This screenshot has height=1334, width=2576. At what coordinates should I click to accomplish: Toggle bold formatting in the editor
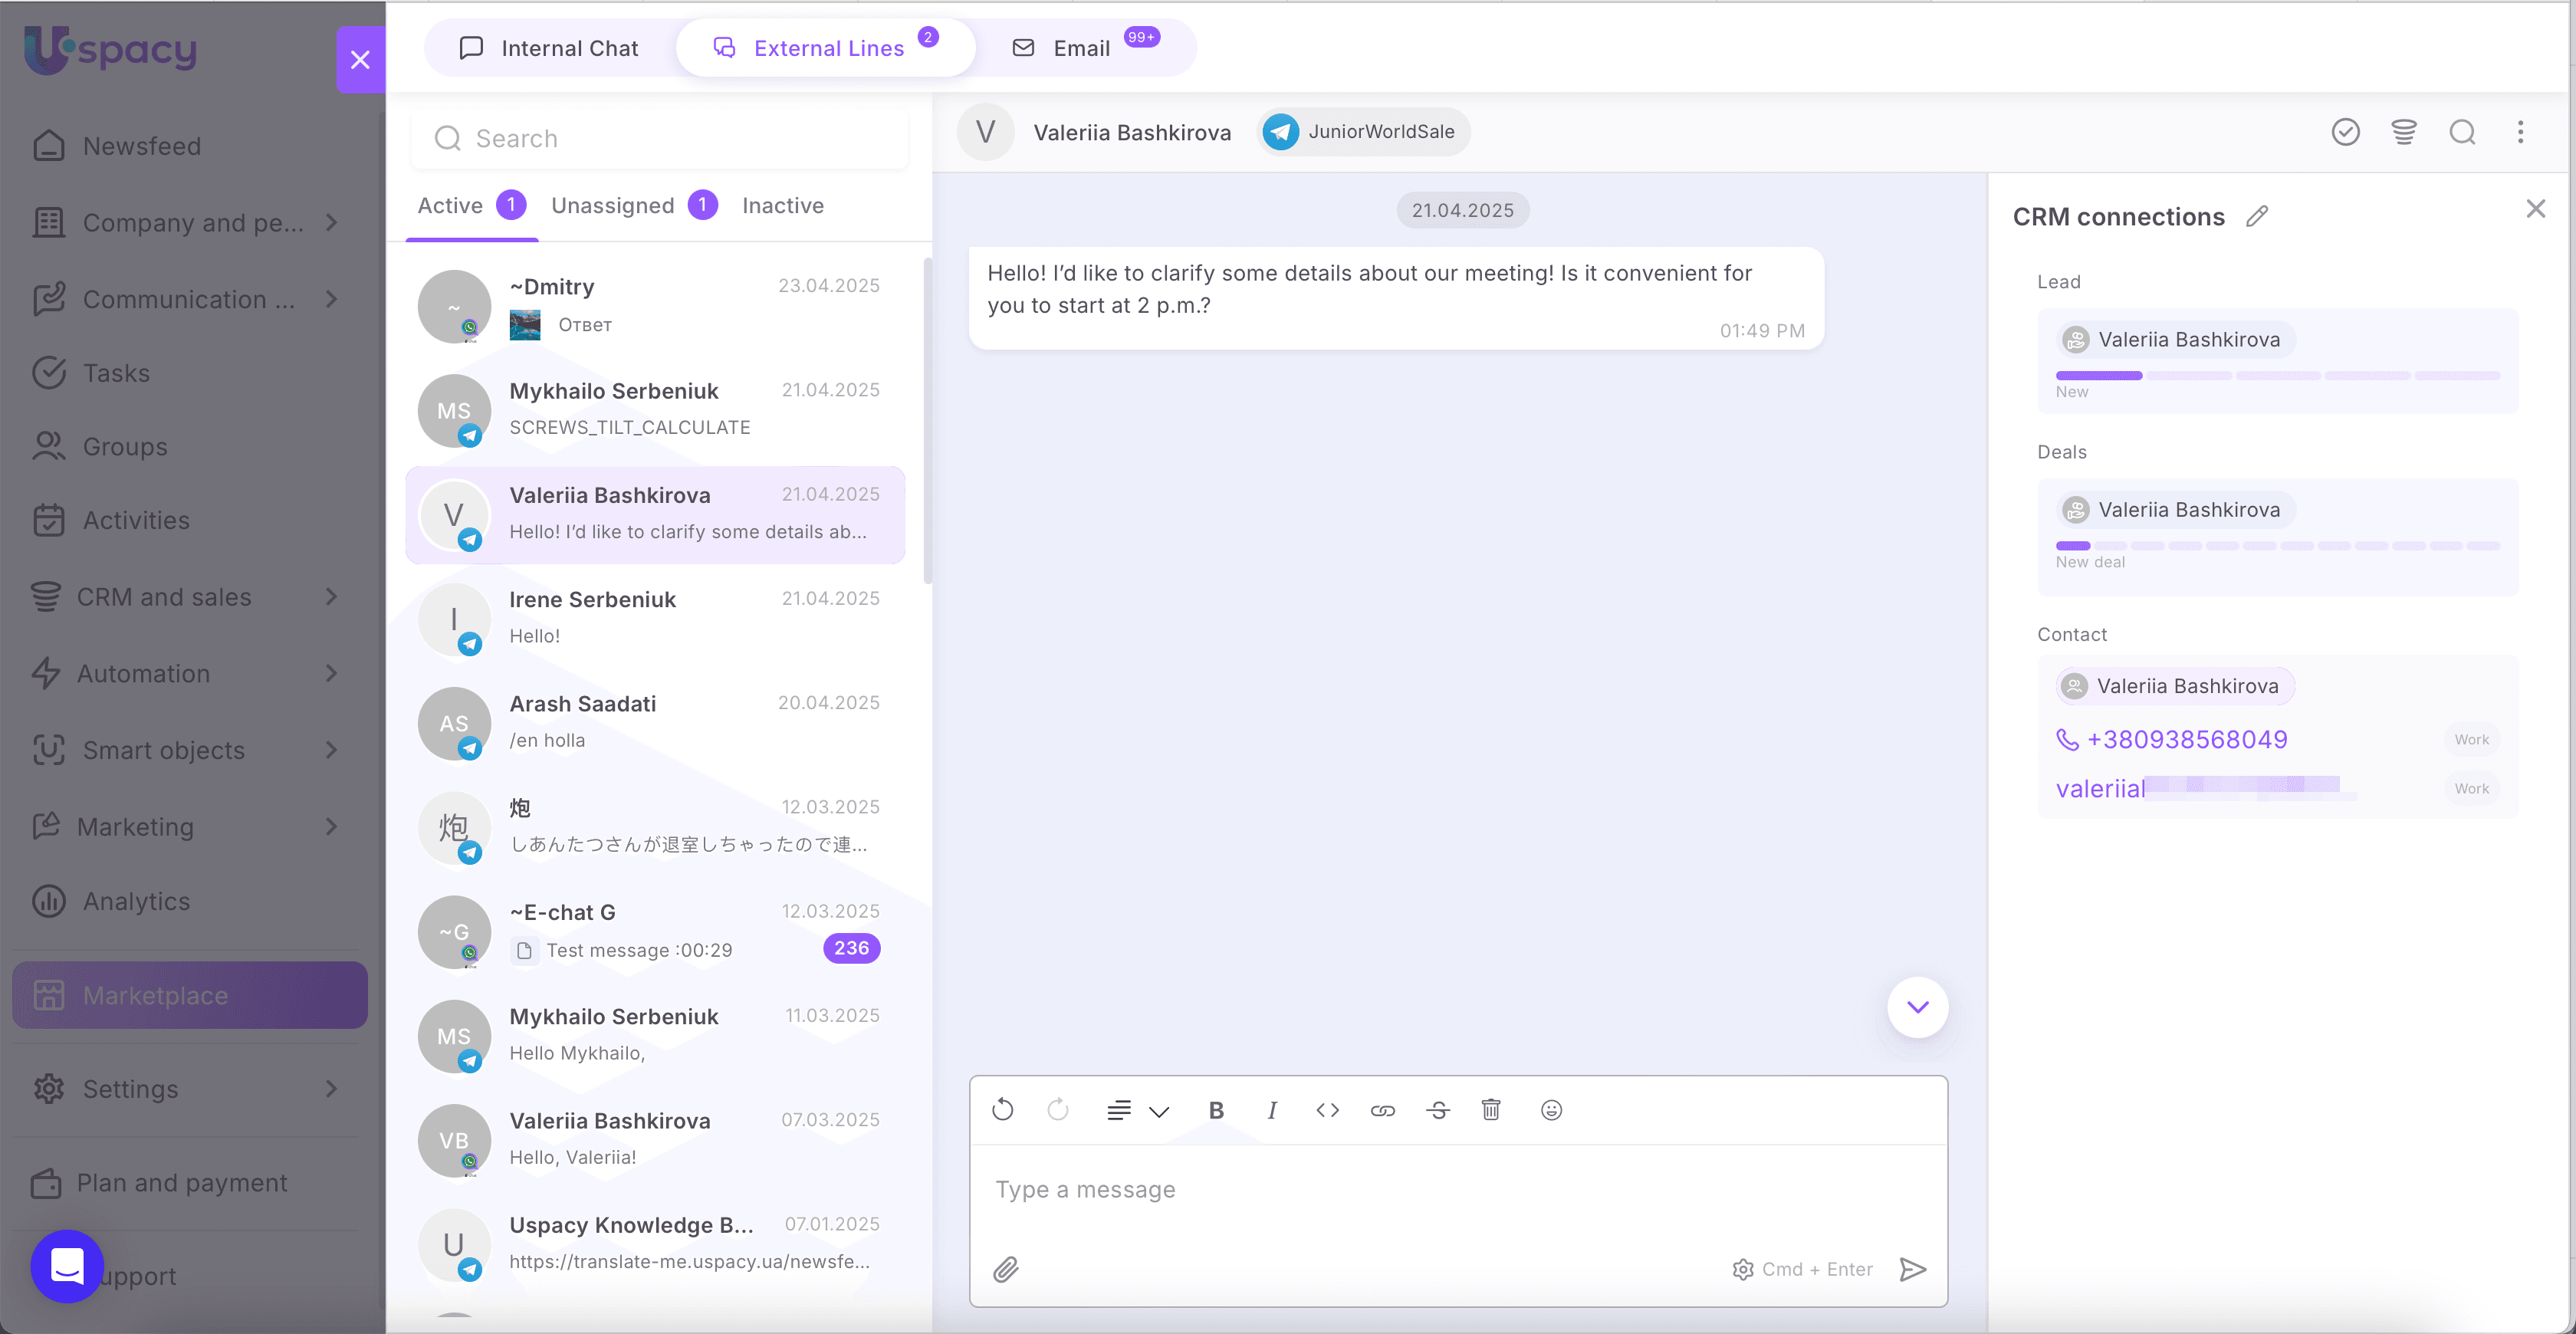point(1216,1110)
